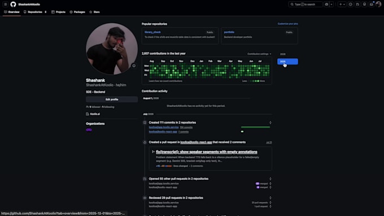384x216 pixels.
Task: Expand app.koolio.service row in reviewed pull requests
Action: click(x=270, y=202)
